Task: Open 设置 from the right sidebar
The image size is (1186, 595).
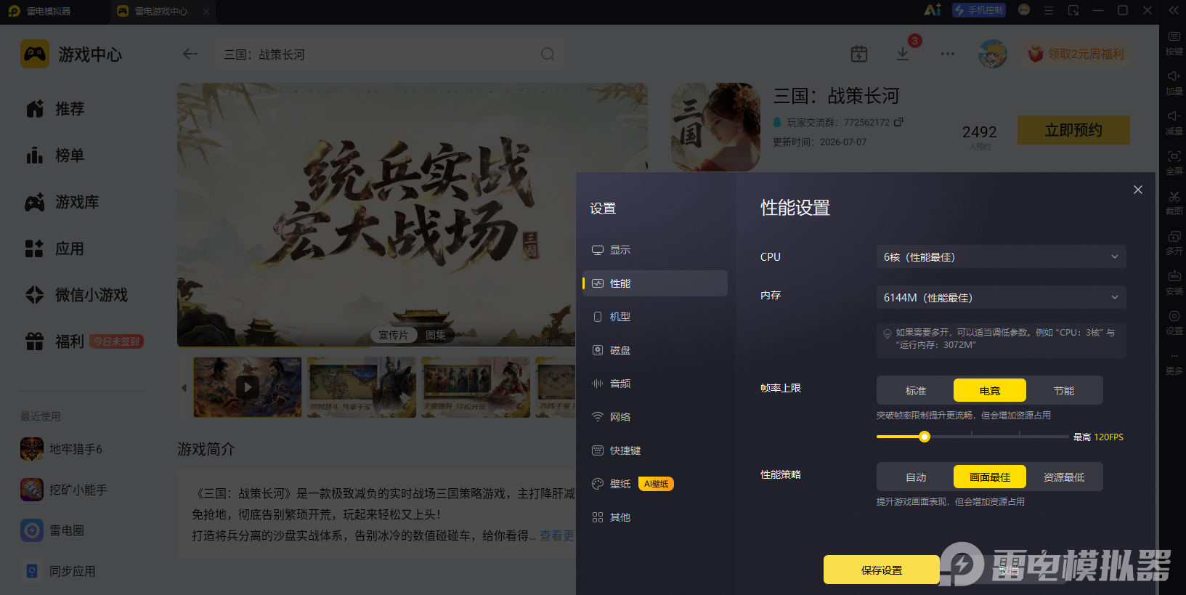Action: pyautogui.click(x=1174, y=322)
